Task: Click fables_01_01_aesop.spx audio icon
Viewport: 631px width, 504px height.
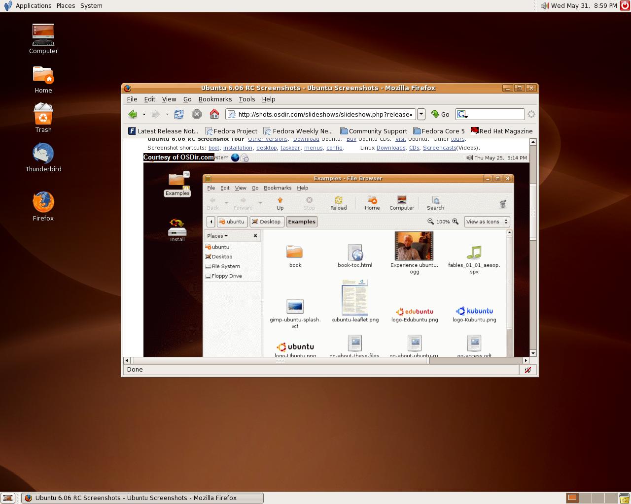Action: coord(474,252)
